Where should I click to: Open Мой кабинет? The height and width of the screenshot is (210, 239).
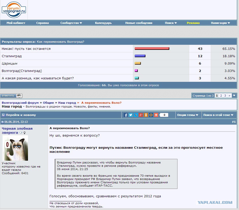16,23
